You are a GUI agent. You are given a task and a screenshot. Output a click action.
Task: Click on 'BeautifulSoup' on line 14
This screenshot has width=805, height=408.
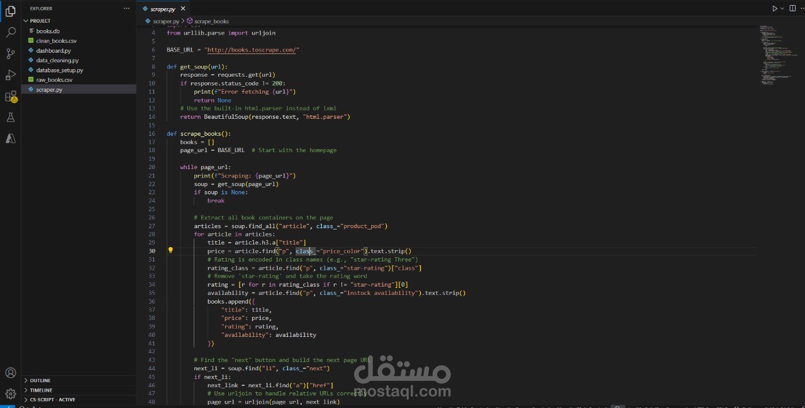(226, 117)
